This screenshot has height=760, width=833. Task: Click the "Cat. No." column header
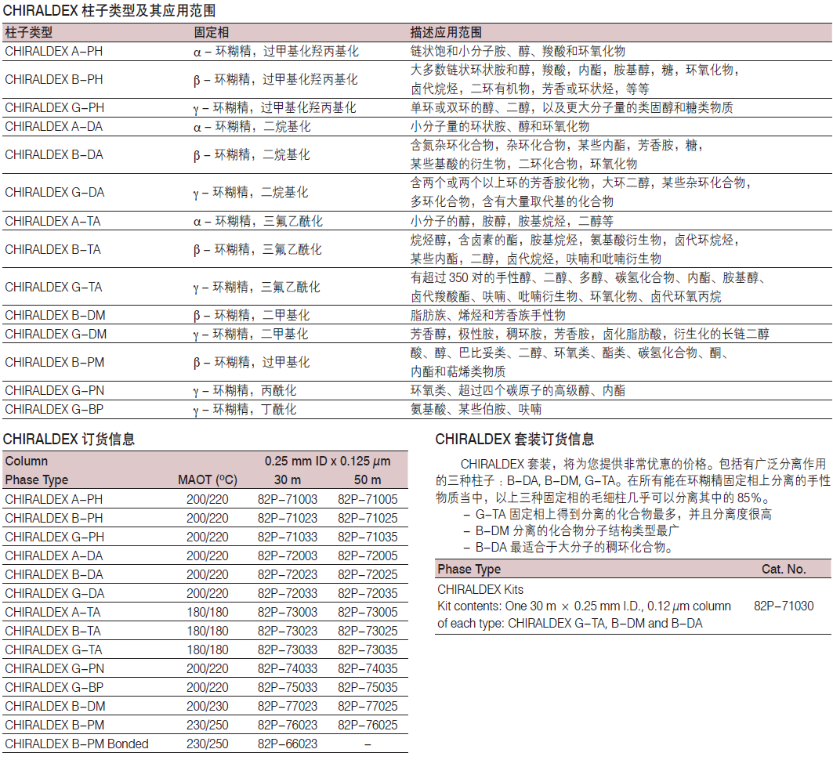(x=784, y=570)
